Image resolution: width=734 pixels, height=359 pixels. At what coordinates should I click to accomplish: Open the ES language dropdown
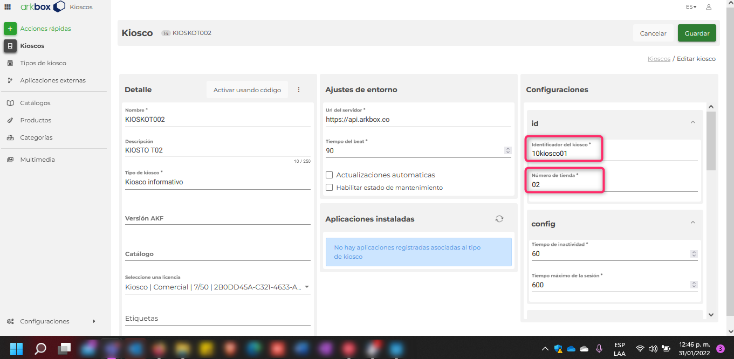coord(690,6)
